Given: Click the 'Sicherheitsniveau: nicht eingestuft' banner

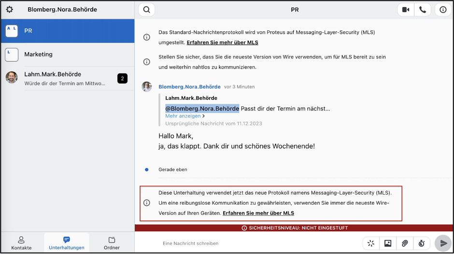Looking at the screenshot, I should pos(294,228).
